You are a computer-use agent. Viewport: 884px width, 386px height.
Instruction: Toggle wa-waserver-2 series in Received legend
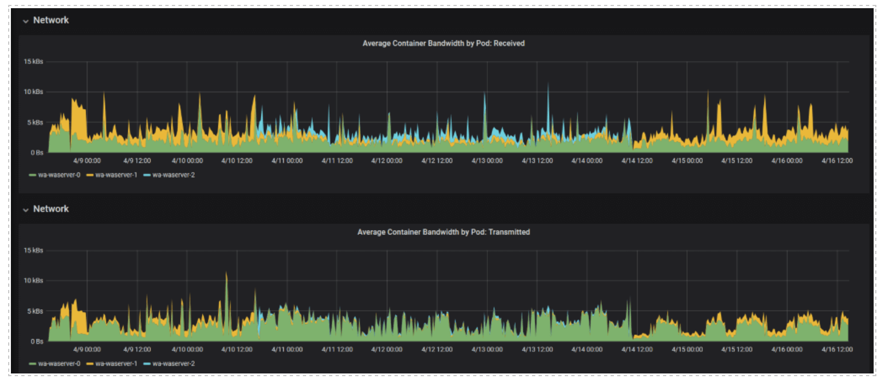(174, 176)
